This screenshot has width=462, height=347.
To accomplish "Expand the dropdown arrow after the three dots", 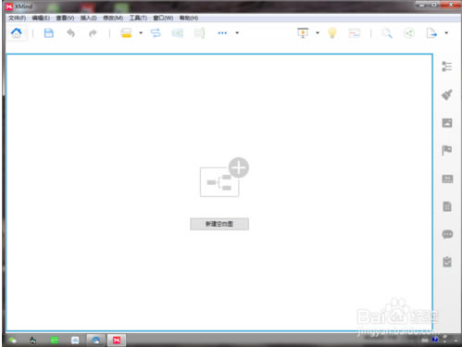I will click(x=237, y=32).
